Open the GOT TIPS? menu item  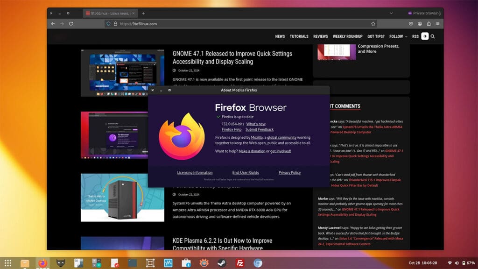click(x=376, y=36)
